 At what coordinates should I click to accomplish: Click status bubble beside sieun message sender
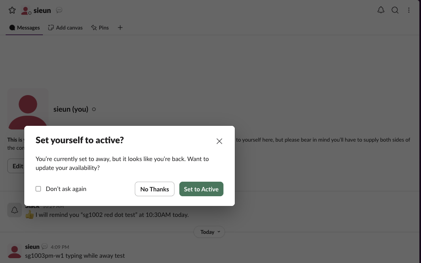coord(45,246)
